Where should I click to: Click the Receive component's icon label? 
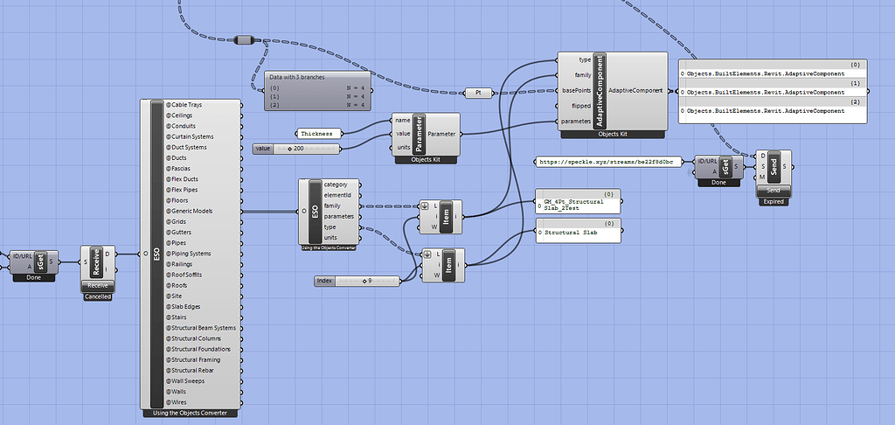click(97, 262)
